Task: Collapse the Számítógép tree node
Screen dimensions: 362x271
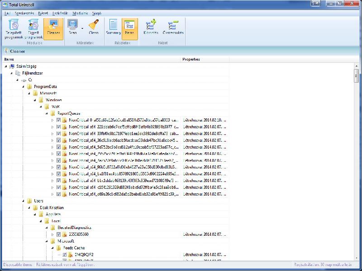Action: [6, 66]
